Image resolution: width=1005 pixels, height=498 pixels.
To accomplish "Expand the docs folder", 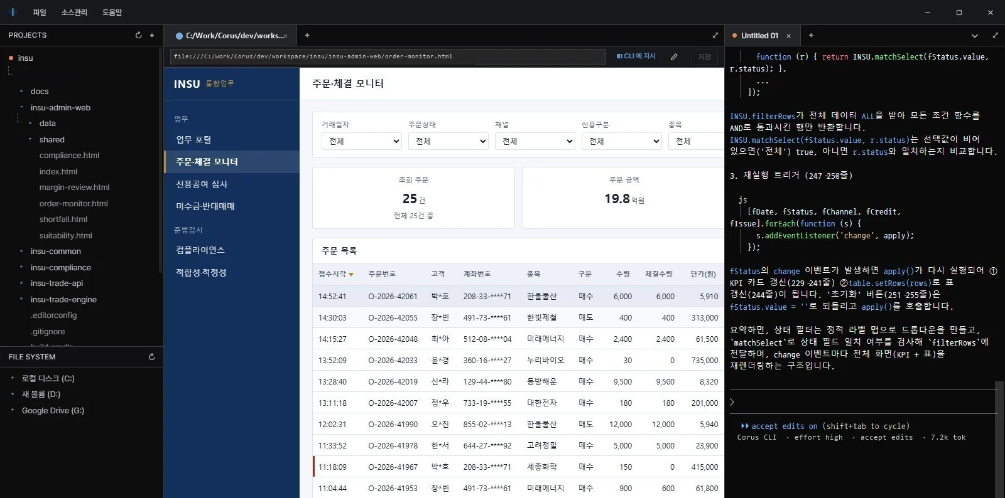I will click(x=22, y=92).
